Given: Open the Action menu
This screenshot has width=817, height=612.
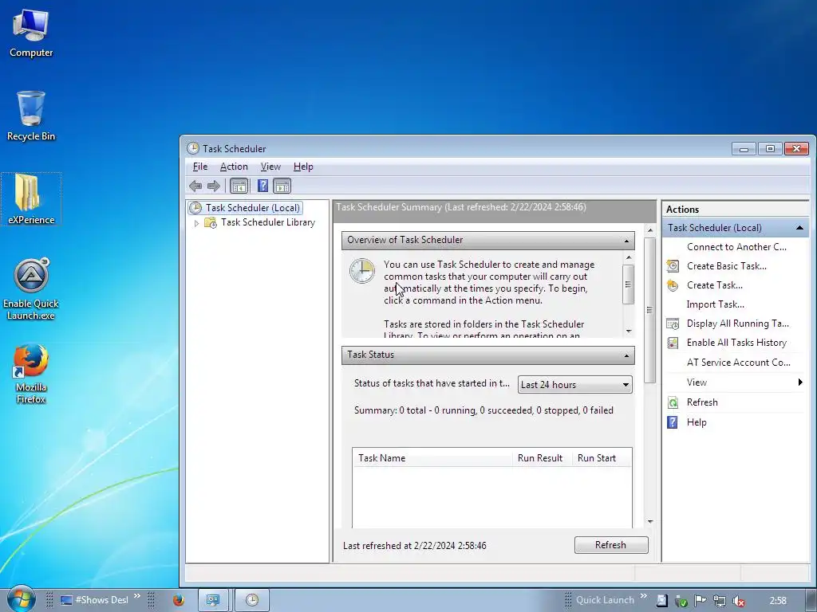Looking at the screenshot, I should coord(234,167).
